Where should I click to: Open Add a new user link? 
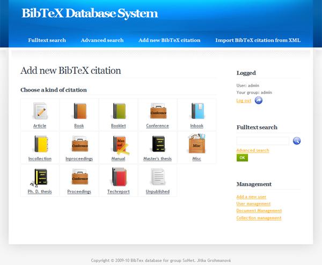point(251,197)
